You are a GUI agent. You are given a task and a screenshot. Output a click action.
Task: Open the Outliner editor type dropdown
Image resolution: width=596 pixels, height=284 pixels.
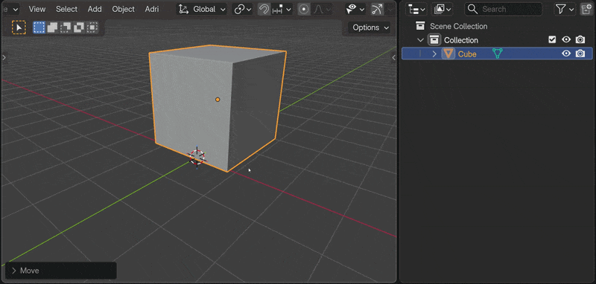coord(416,9)
